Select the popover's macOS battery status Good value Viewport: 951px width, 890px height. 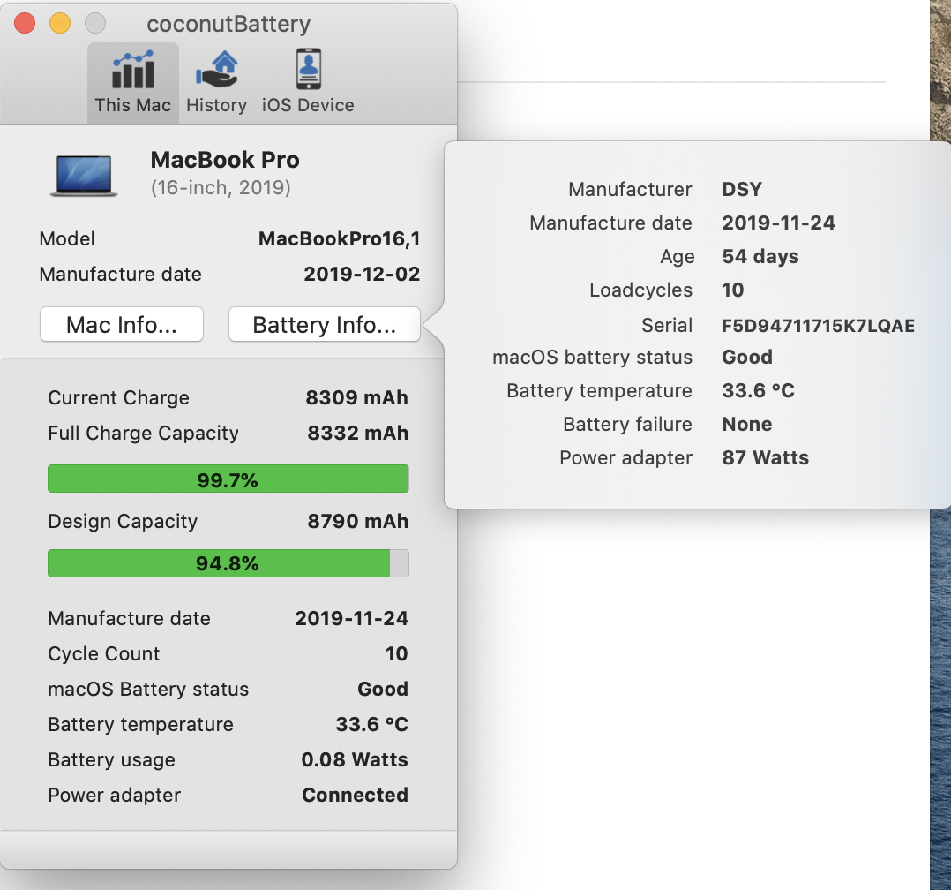(x=747, y=357)
